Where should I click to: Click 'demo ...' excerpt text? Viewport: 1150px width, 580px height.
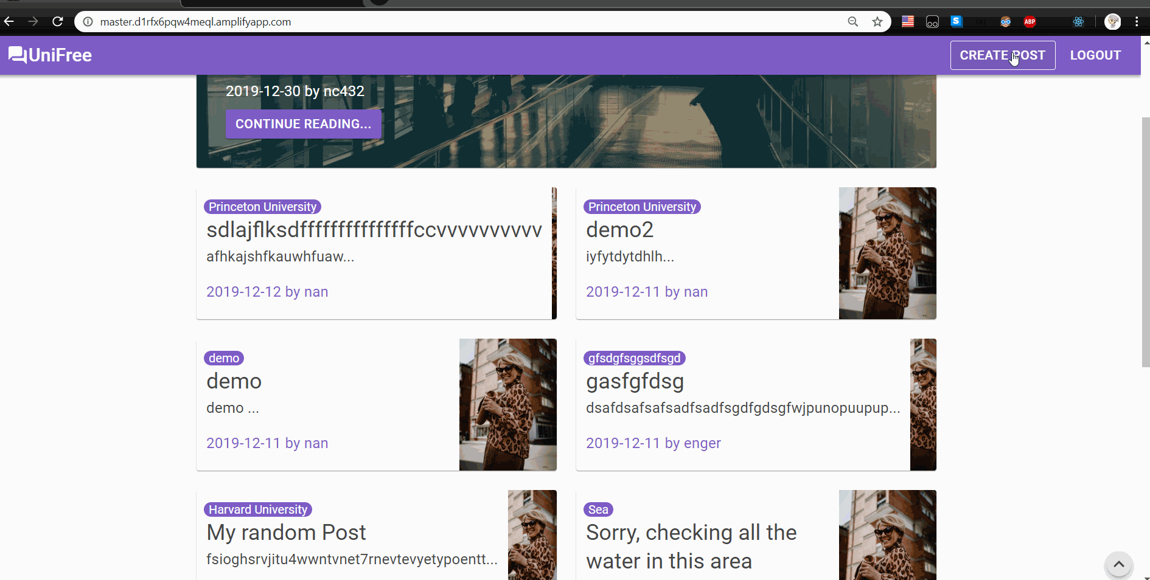pyautogui.click(x=232, y=408)
